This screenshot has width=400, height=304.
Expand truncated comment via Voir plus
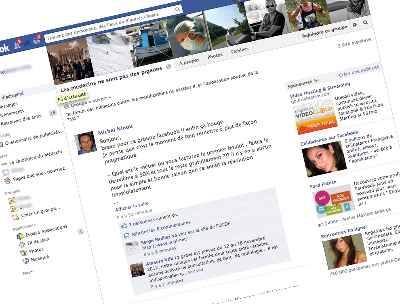tap(196, 270)
